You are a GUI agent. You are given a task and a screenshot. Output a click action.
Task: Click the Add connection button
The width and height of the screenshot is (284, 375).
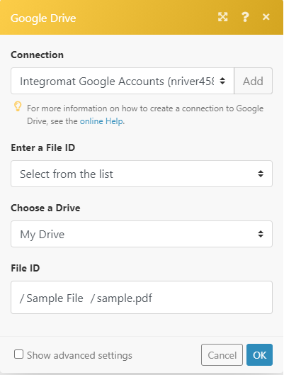point(253,81)
